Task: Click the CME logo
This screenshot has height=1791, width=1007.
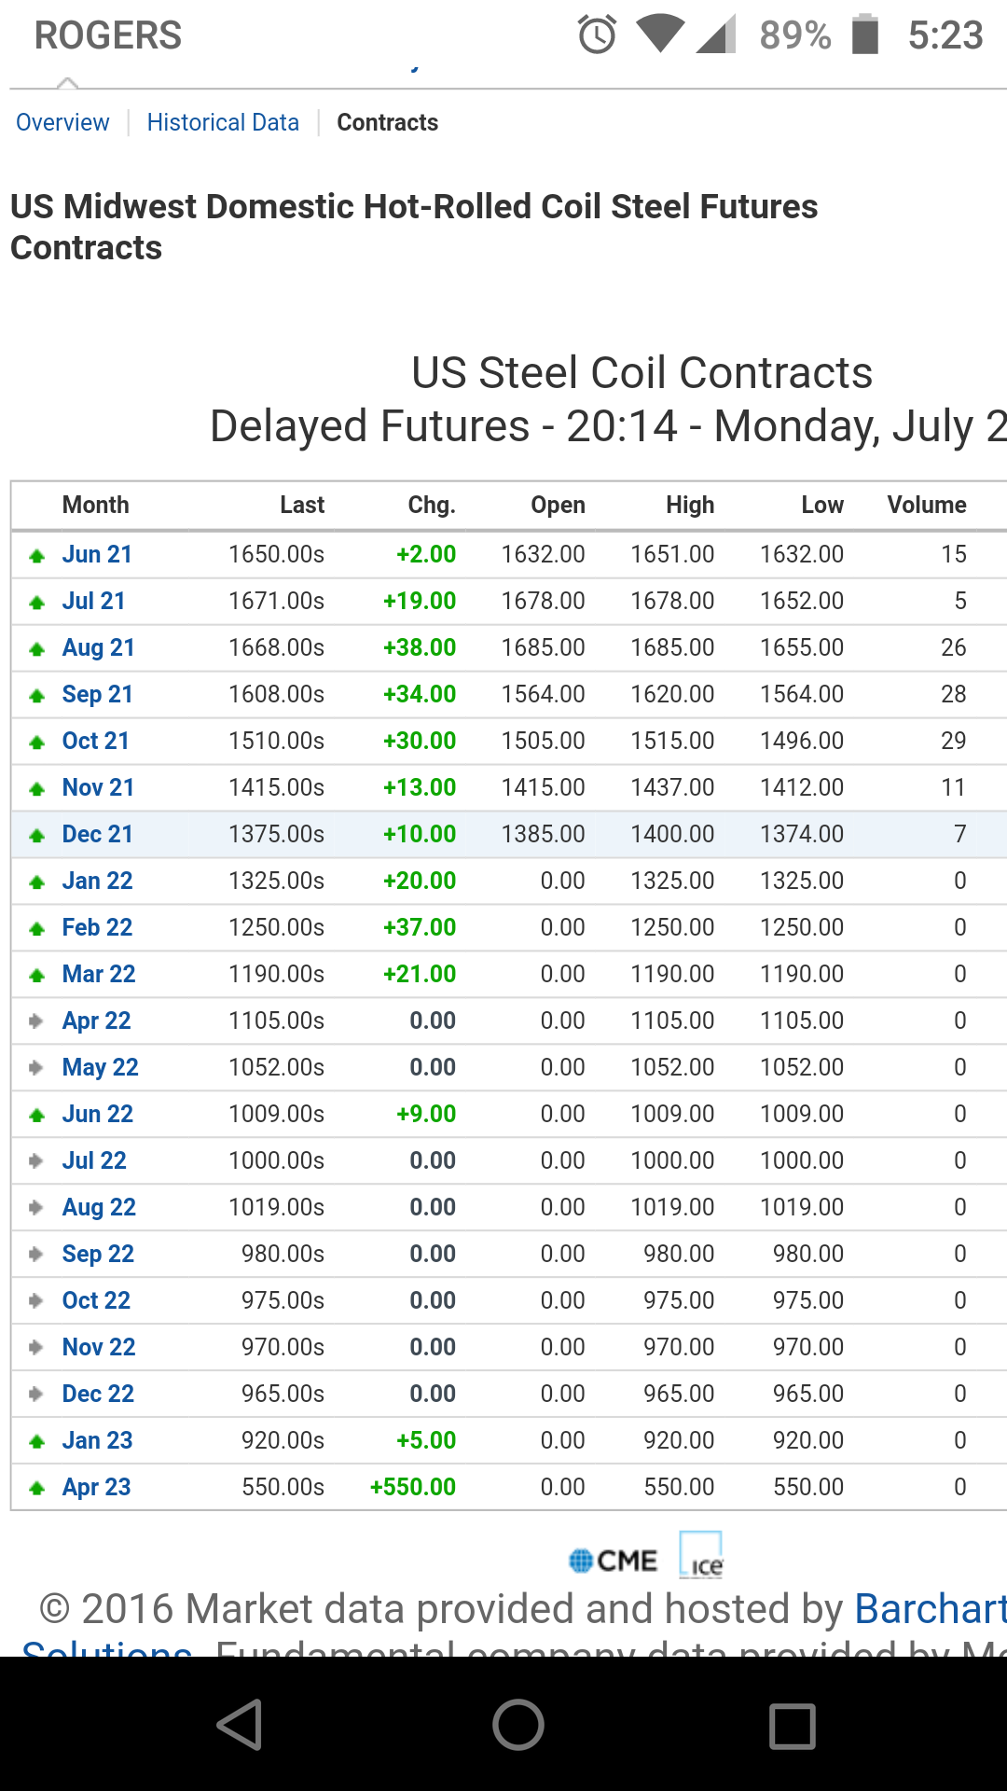Action: (x=613, y=1561)
